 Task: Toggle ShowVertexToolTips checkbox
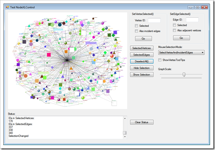[x=160, y=60]
